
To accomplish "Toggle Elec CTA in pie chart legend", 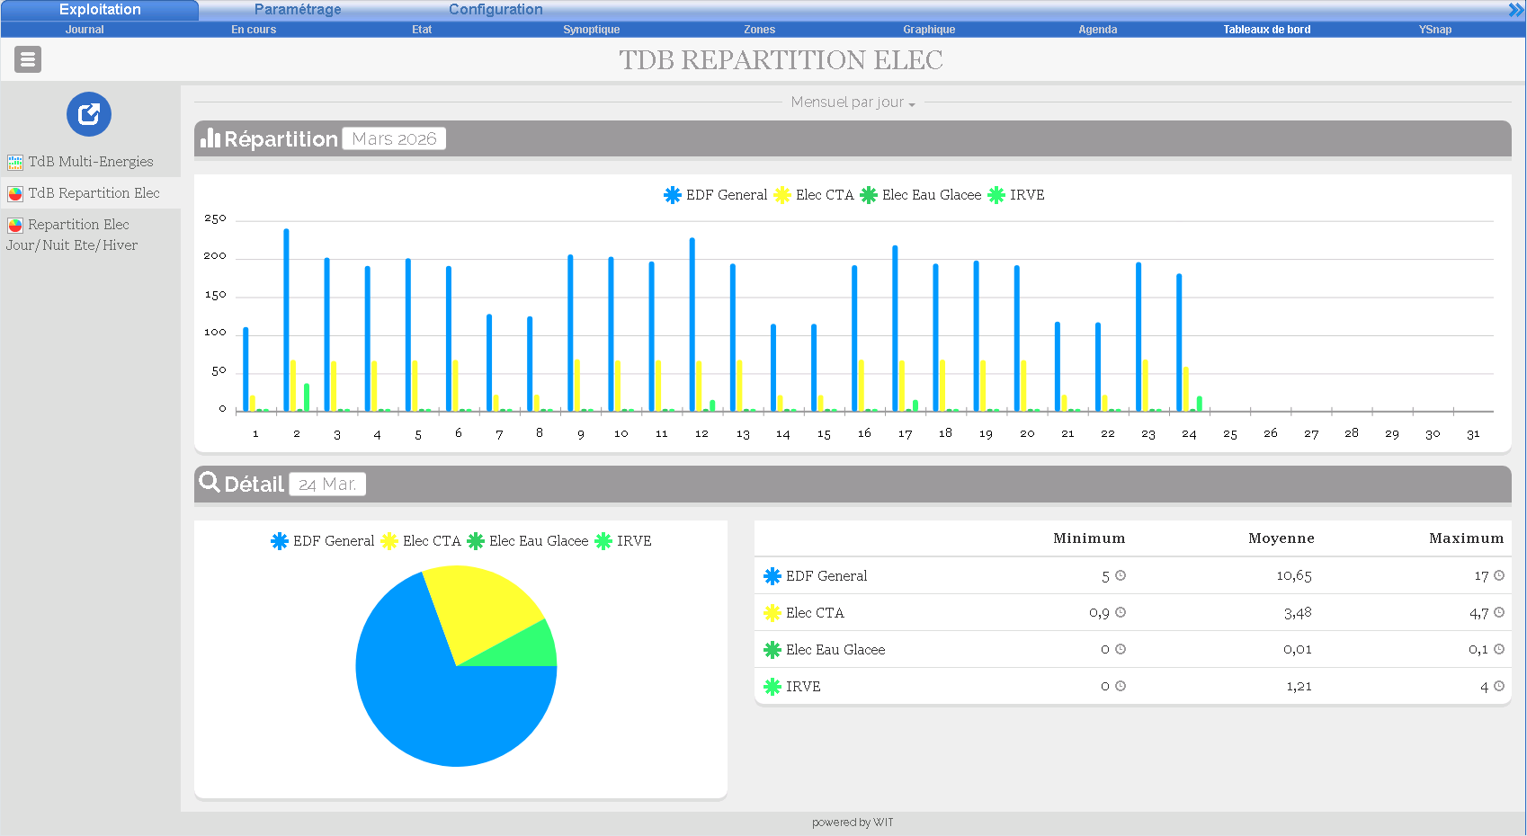I will [421, 541].
